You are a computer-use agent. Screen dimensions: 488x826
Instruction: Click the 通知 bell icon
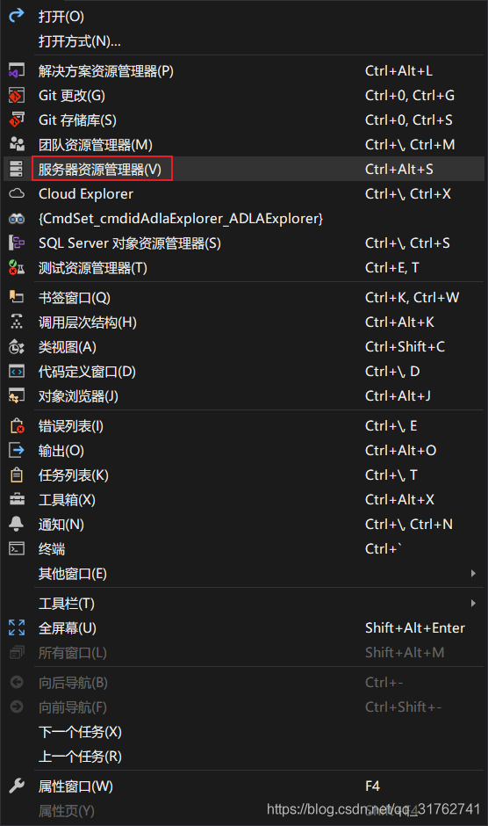[17, 524]
